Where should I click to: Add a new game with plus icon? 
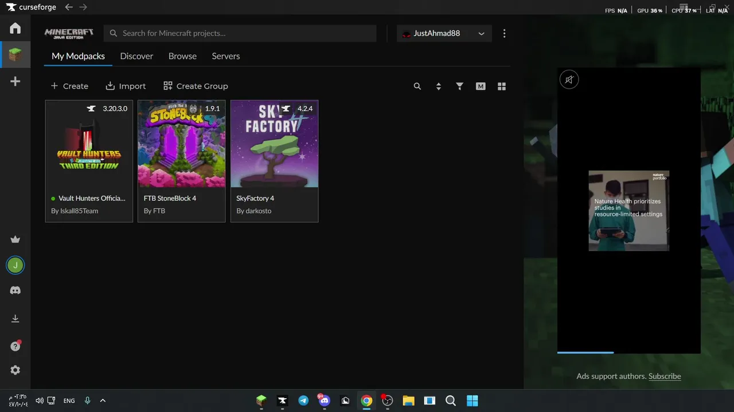click(x=15, y=81)
